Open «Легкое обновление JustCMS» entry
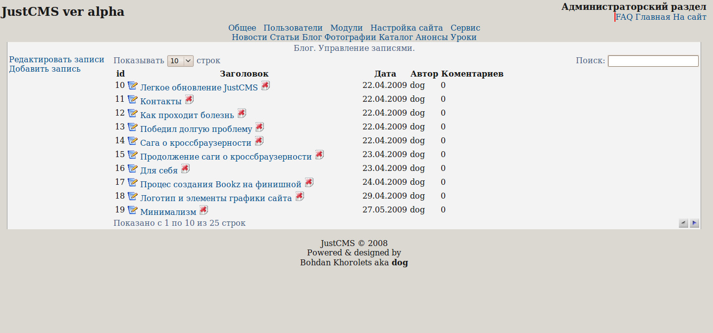713x333 pixels. pyautogui.click(x=198, y=87)
